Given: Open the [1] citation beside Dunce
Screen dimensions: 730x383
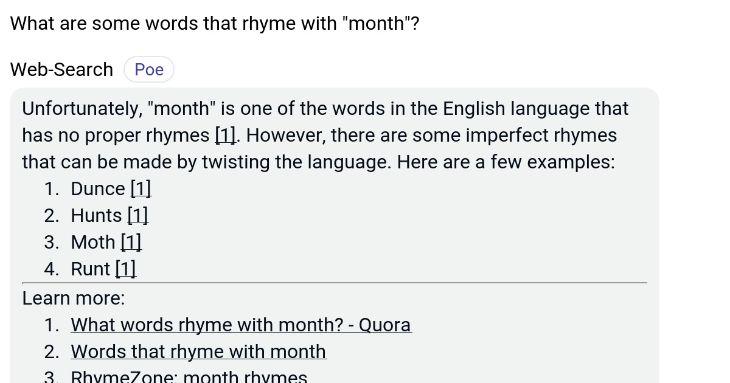Looking at the screenshot, I should coord(141,188).
